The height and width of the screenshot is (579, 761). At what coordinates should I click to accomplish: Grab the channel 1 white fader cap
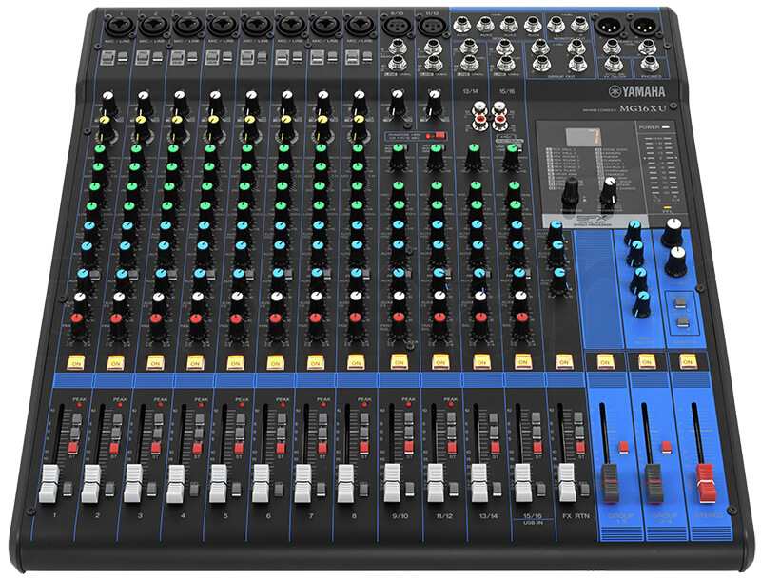click(x=48, y=483)
